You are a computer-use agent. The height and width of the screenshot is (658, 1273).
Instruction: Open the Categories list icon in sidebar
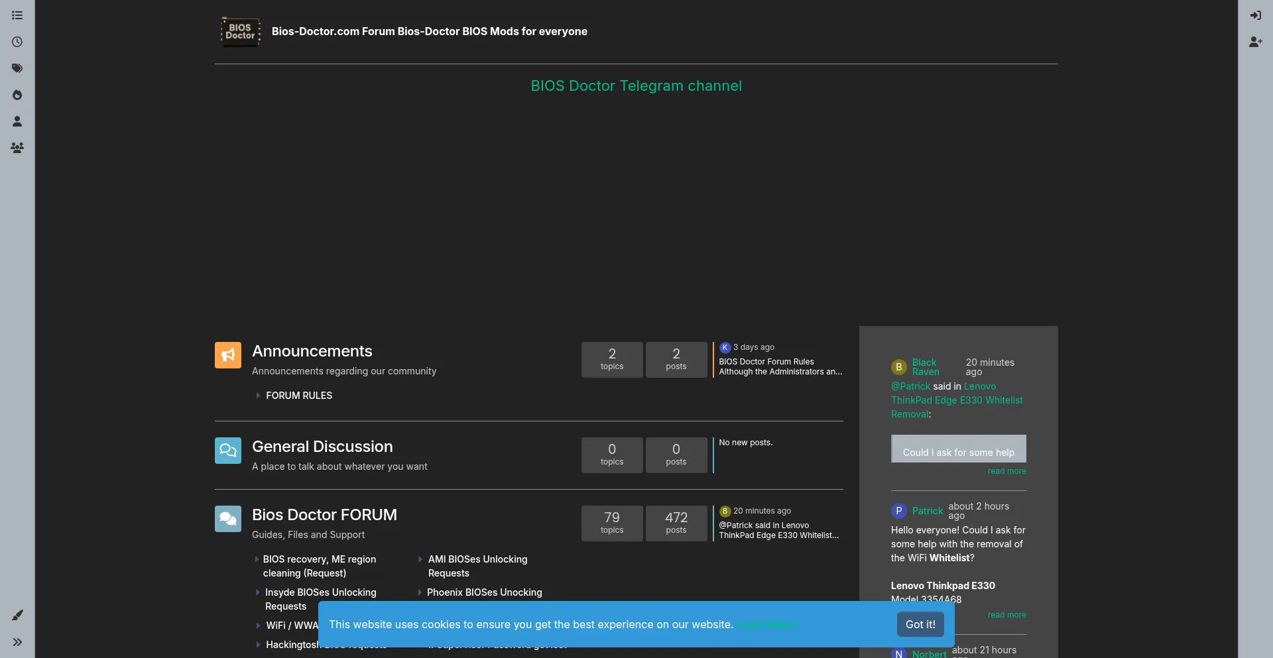[17, 15]
